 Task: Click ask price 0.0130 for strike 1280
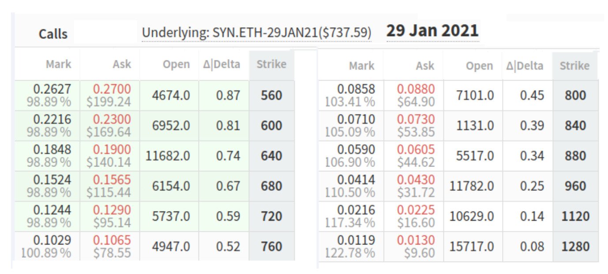point(416,240)
